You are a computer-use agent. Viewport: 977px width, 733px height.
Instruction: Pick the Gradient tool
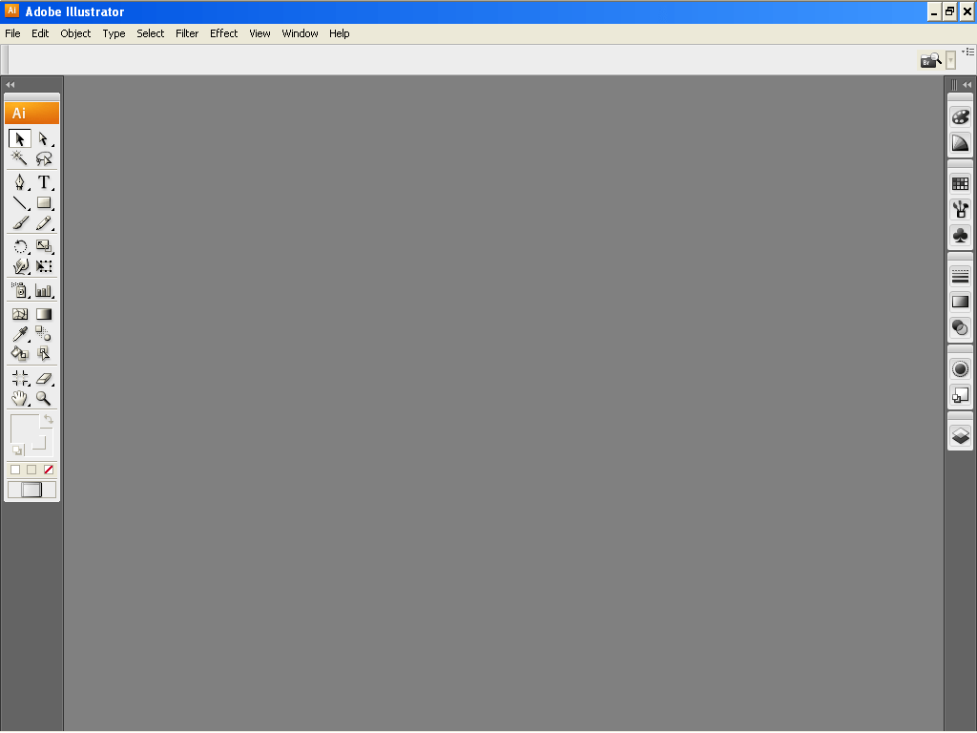click(x=43, y=314)
